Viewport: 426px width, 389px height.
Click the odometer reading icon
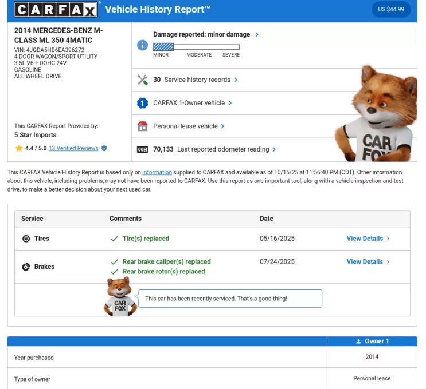[x=143, y=150]
